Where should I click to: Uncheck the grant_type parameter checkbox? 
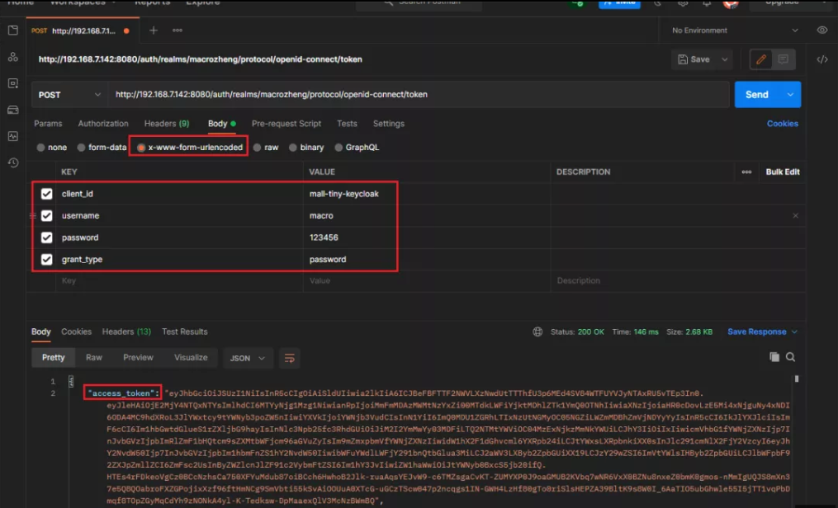pos(47,259)
